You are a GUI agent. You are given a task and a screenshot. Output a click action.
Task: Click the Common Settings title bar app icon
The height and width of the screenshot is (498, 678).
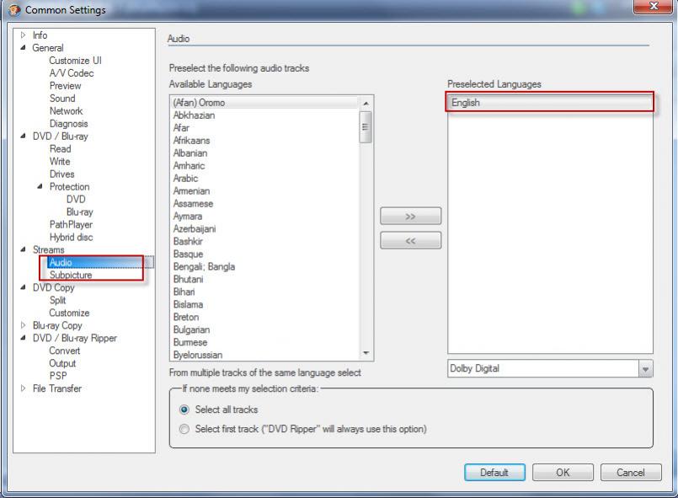click(14, 10)
